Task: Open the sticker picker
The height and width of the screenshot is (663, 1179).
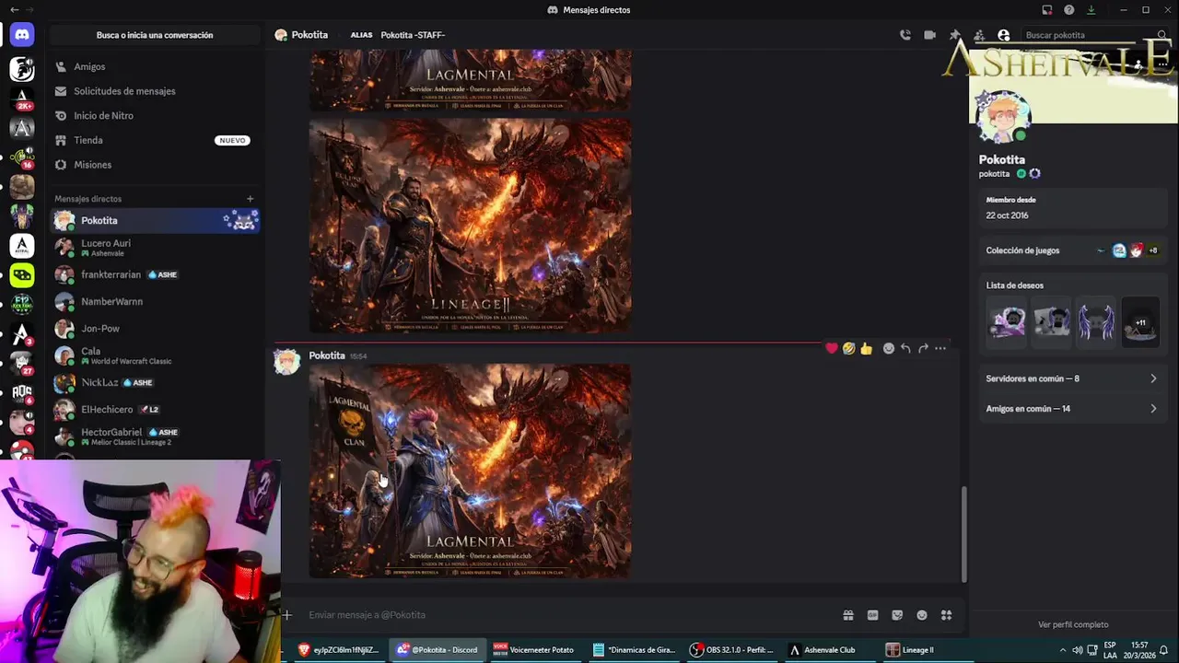Action: tap(897, 615)
